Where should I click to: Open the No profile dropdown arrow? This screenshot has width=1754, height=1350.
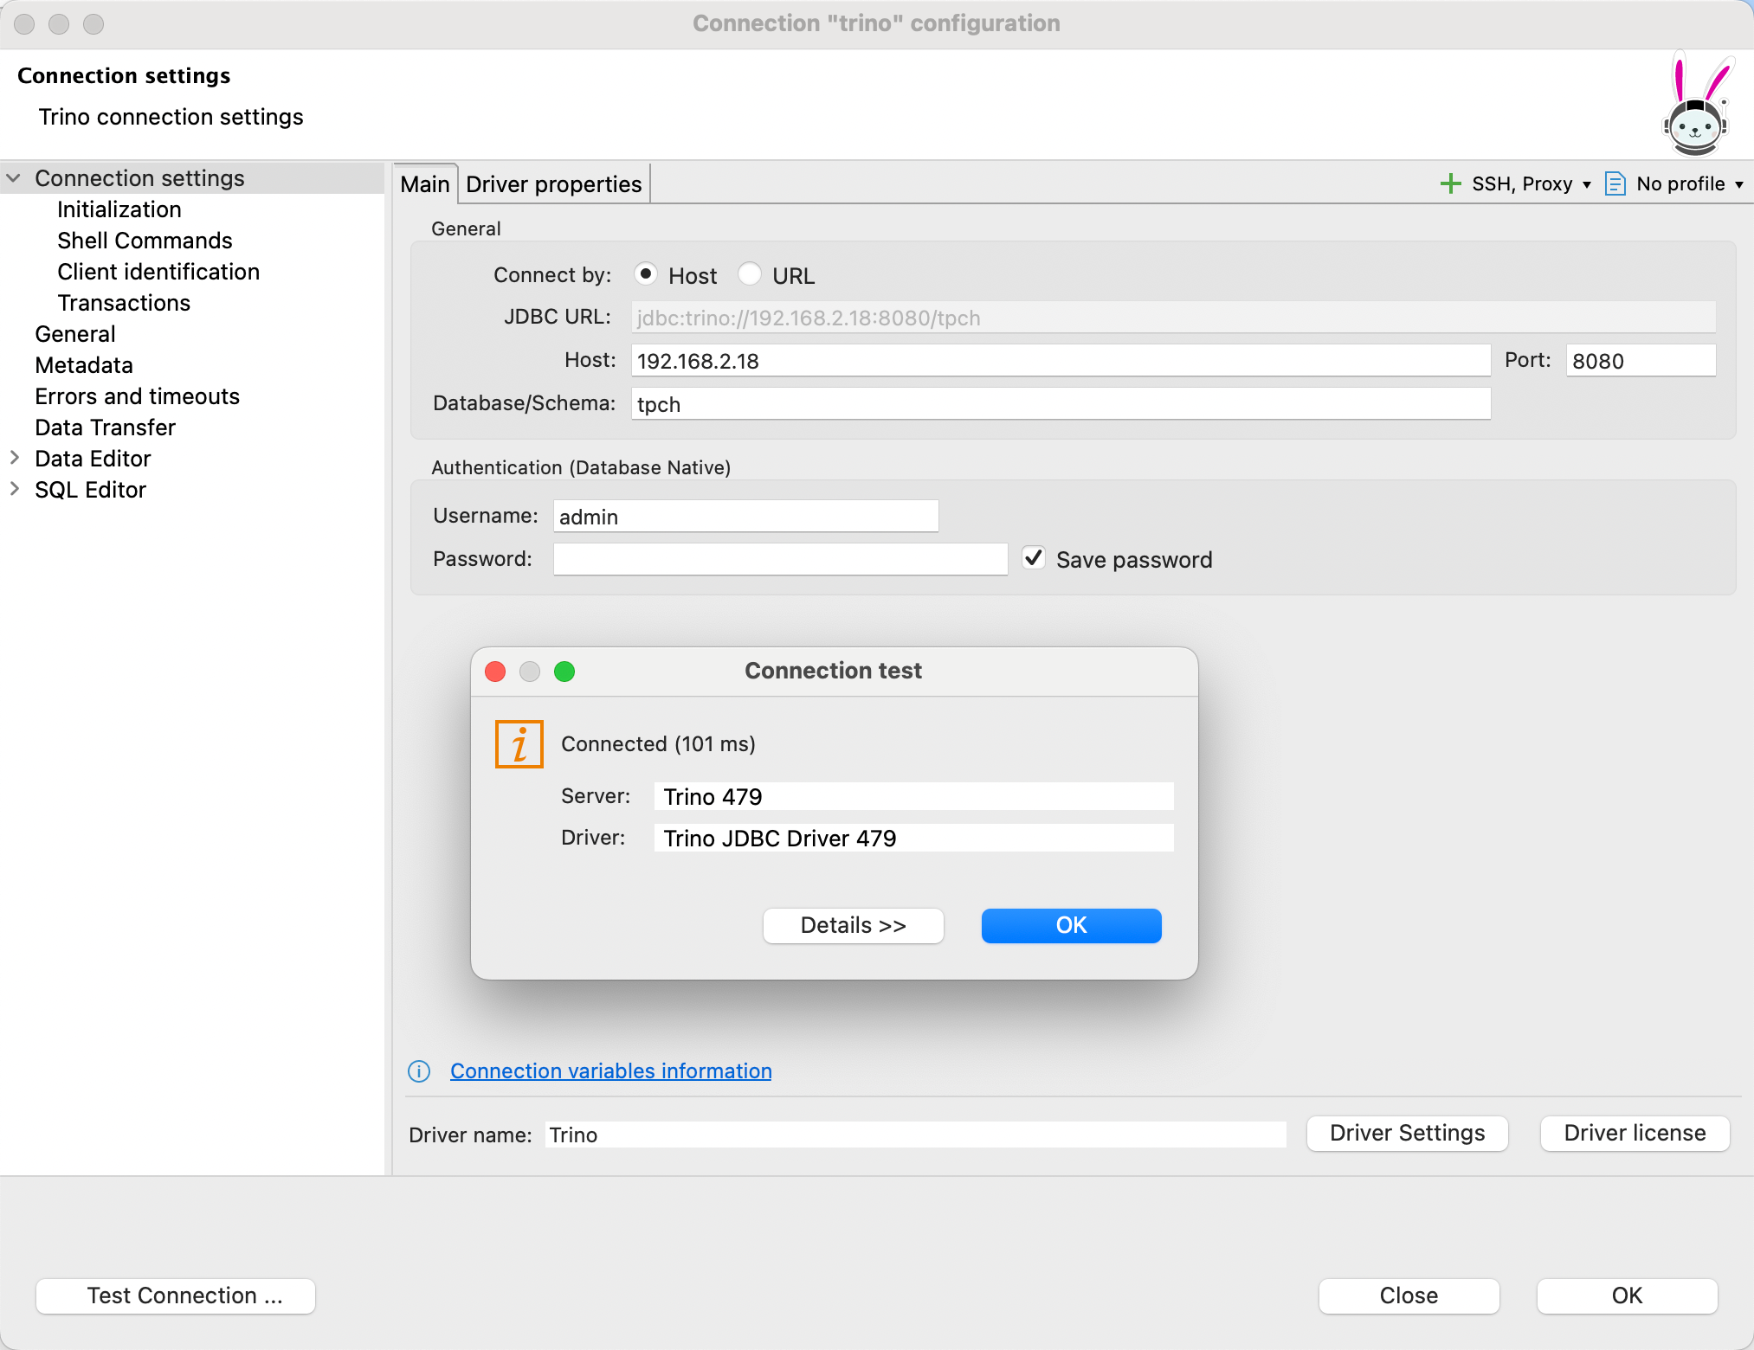point(1738,184)
